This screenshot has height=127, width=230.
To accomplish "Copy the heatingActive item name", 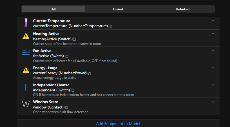I will coord(74,39).
